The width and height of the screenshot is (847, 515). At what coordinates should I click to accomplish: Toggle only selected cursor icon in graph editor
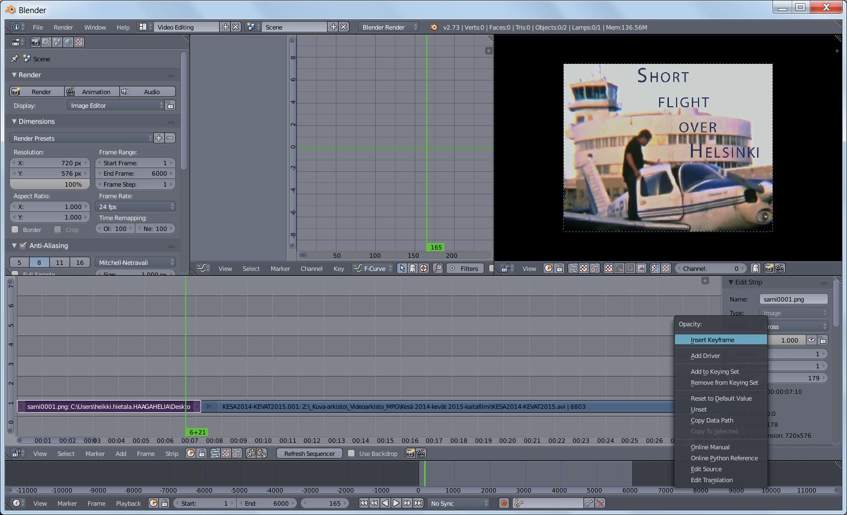pyautogui.click(x=402, y=268)
